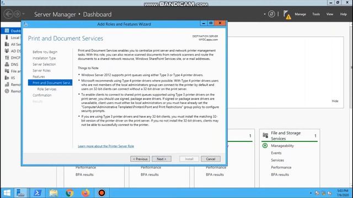
Task: Open Bandicam recorder from taskbar
Action: [x=101, y=193]
